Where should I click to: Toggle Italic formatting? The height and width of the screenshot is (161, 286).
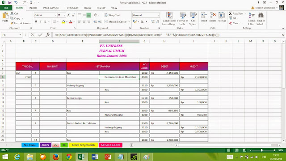pos(41,21)
